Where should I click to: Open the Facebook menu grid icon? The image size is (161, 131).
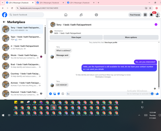click(145, 15)
